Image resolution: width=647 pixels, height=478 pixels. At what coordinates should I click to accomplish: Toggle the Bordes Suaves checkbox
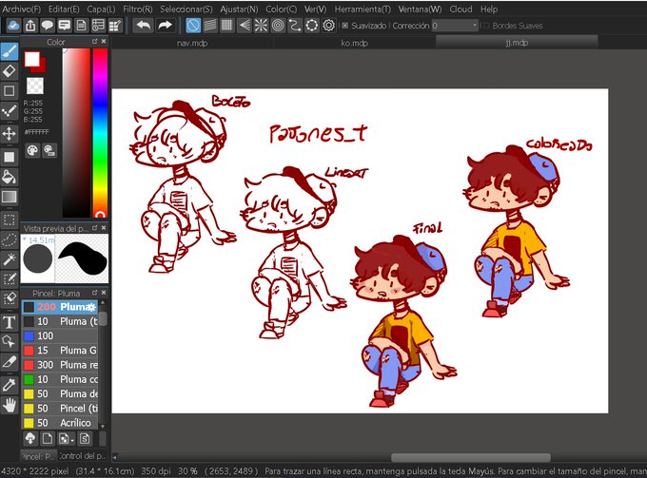pos(485,26)
